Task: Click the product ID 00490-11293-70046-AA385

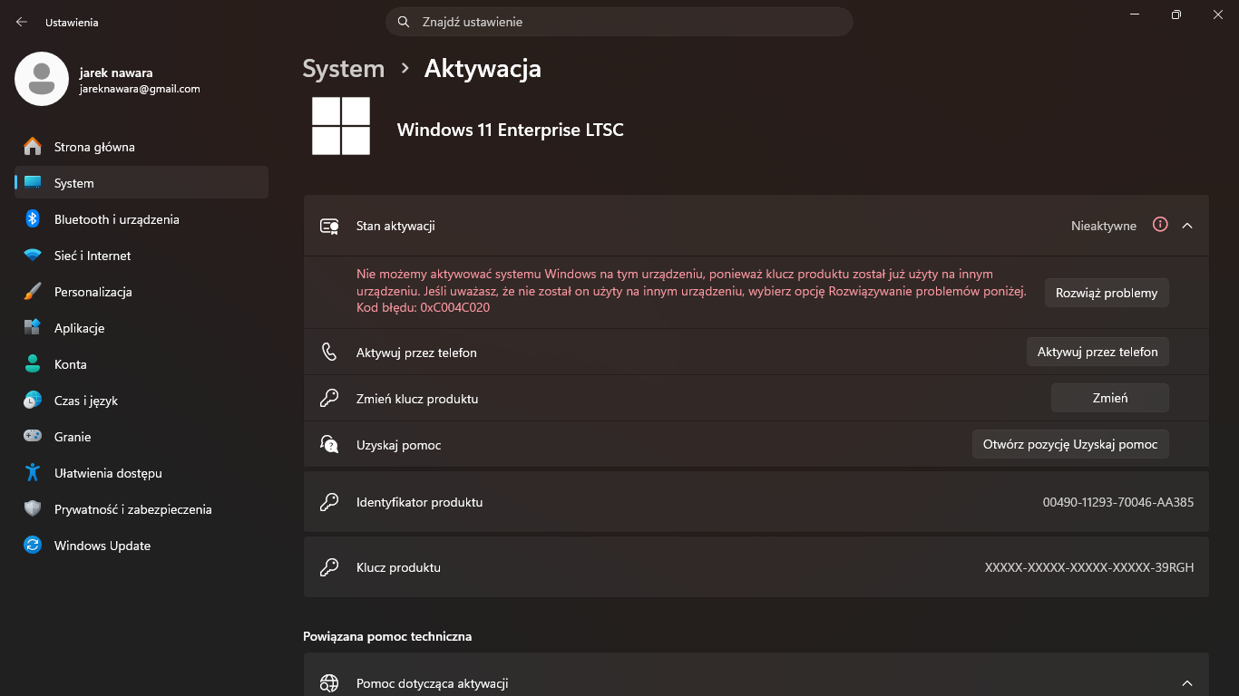Action: [1118, 501]
